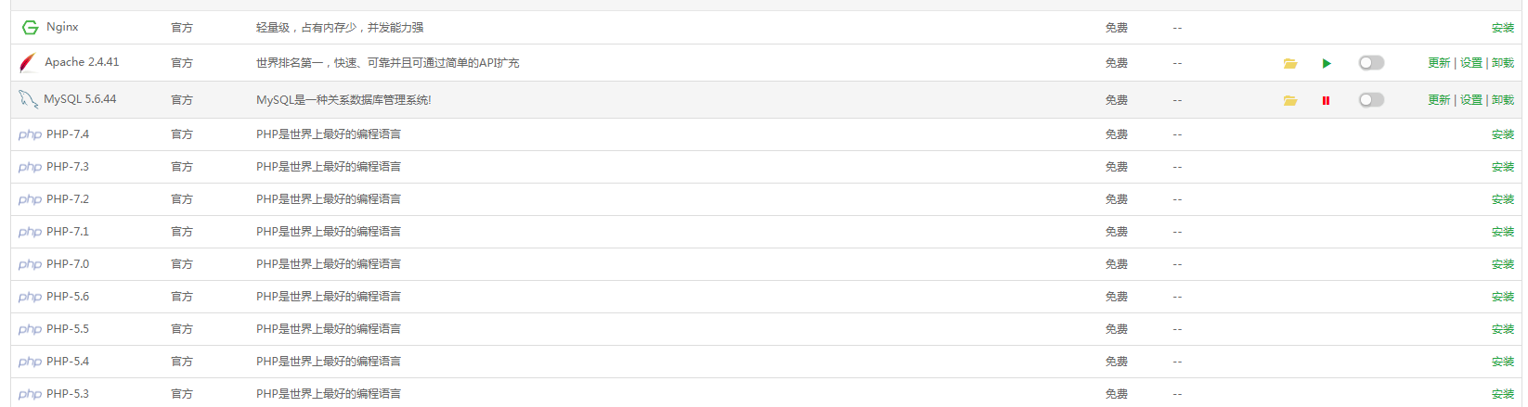Install Nginx via the install link

[1503, 28]
